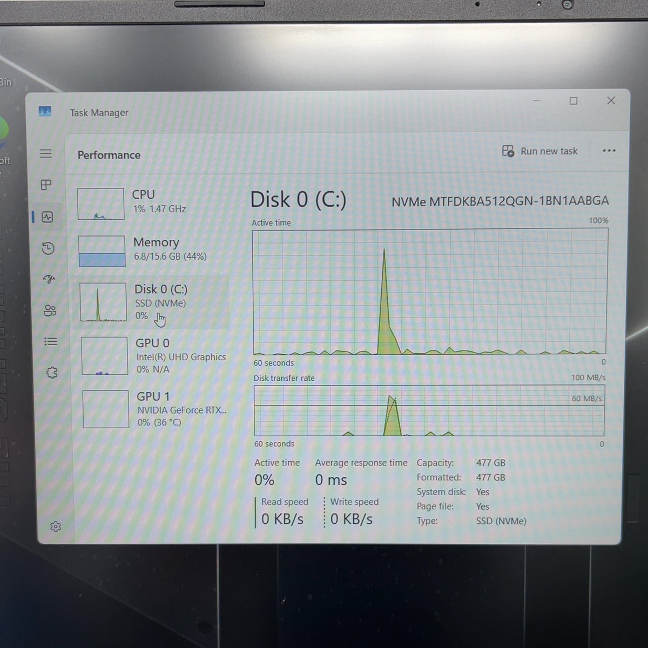Click the Disk 0 (C:) heading
The image size is (648, 648).
298,200
